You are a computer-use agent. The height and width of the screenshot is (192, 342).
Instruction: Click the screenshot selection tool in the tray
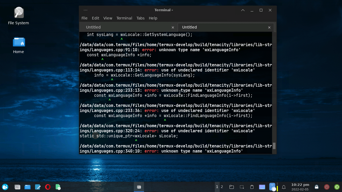241,187
